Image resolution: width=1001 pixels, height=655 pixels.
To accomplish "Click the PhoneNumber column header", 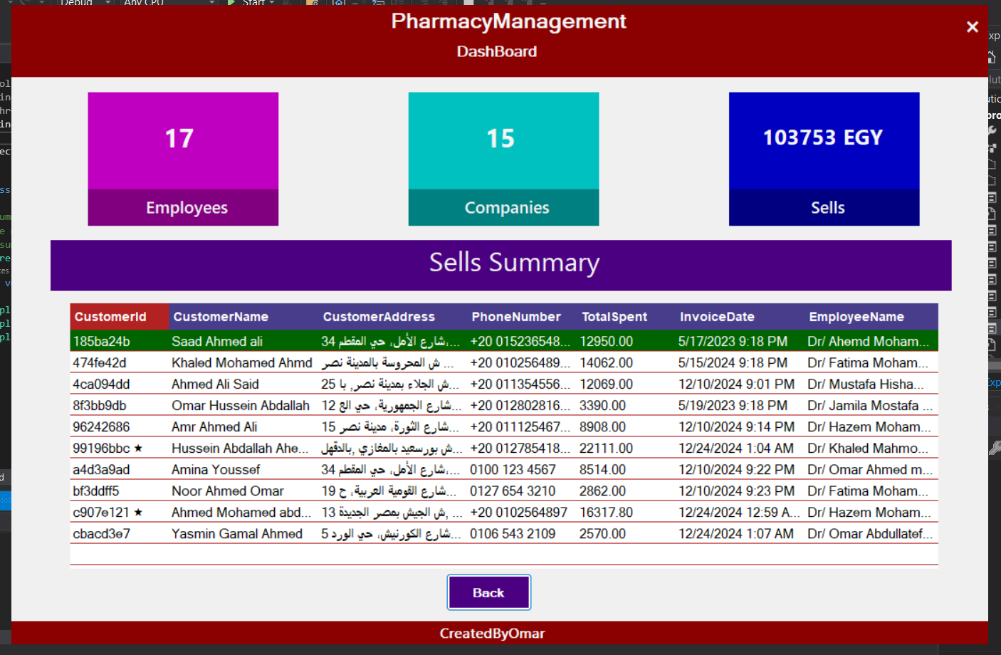I will click(x=516, y=317).
